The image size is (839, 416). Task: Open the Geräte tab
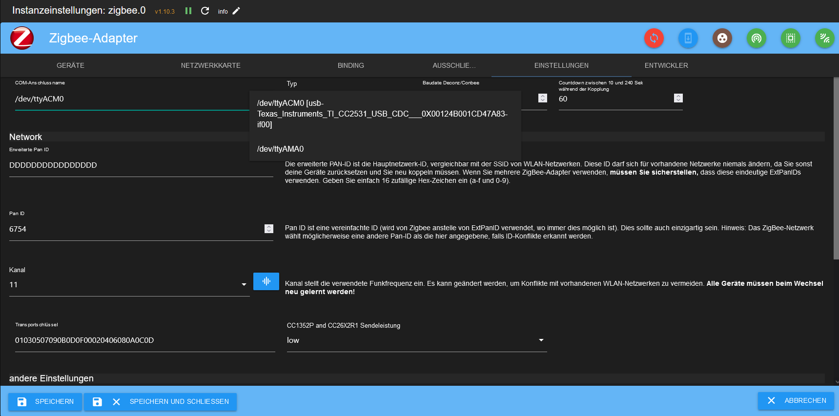pos(70,65)
